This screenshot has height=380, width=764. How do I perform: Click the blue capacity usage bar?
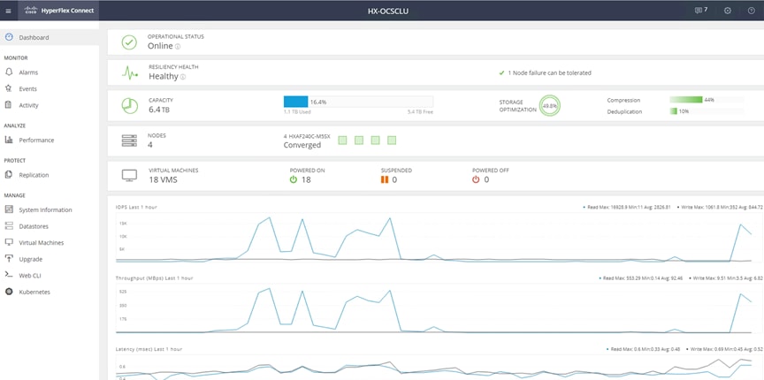(x=295, y=102)
